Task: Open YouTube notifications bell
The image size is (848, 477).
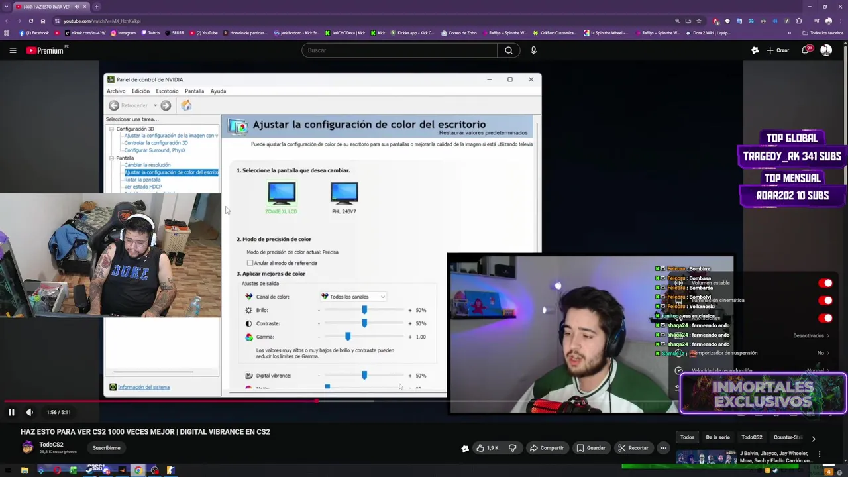Action: 806,50
